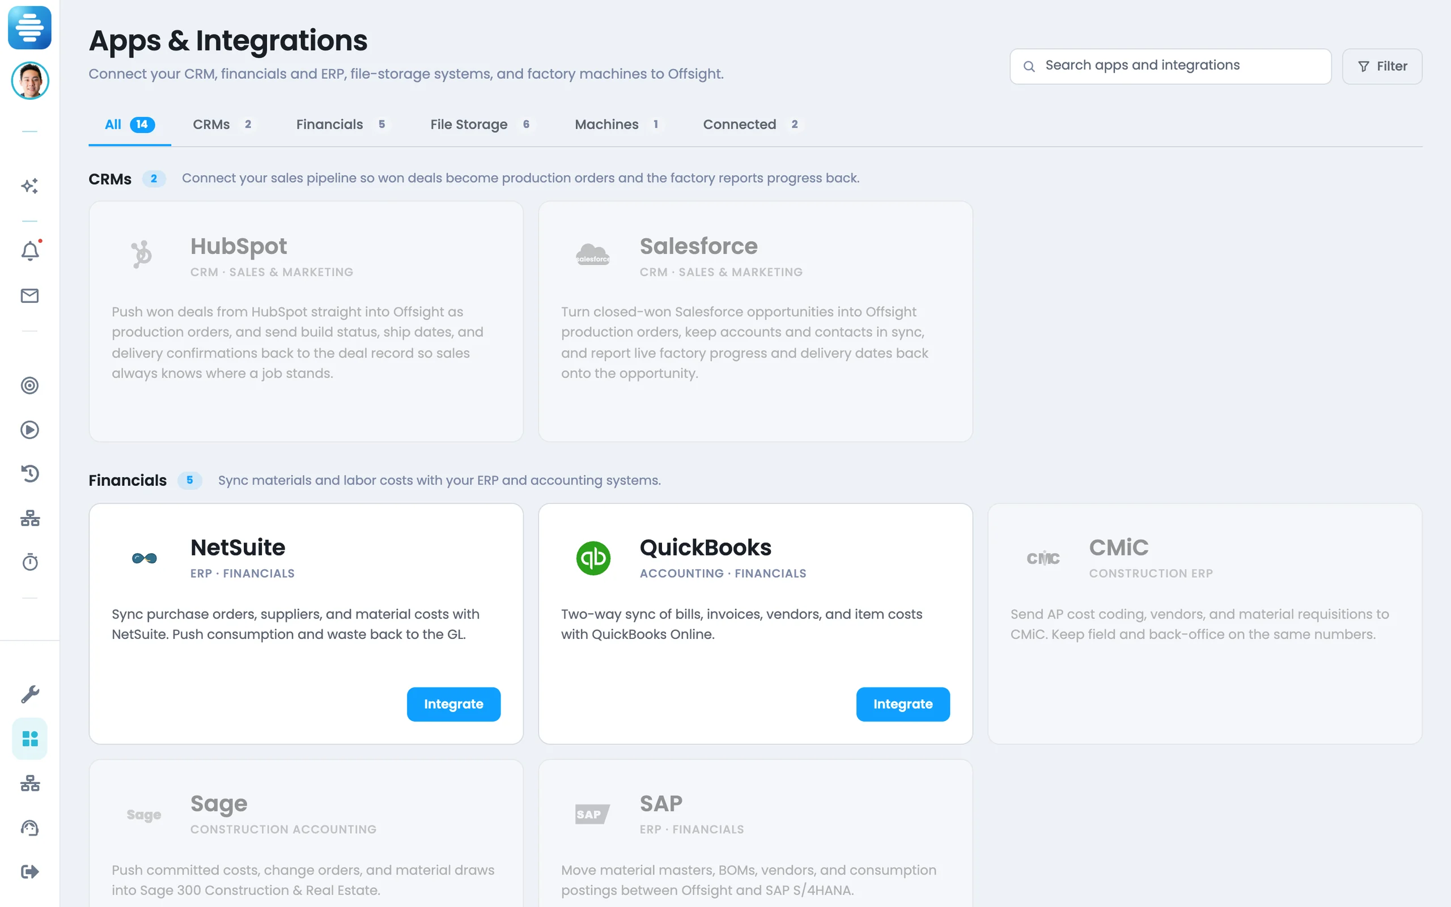
Task: Open the user profile avatar
Action: click(30, 80)
